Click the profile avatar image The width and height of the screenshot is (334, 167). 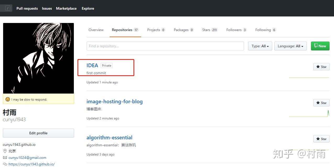pos(38,58)
